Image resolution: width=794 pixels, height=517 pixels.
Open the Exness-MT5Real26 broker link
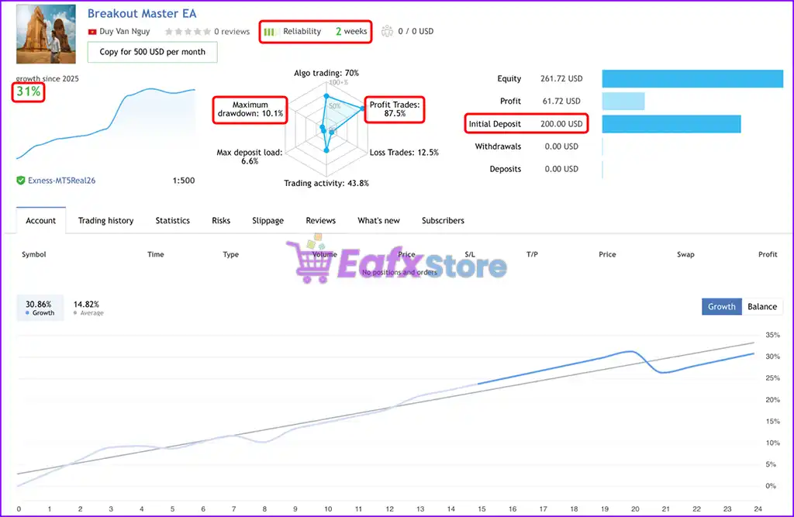pos(61,181)
